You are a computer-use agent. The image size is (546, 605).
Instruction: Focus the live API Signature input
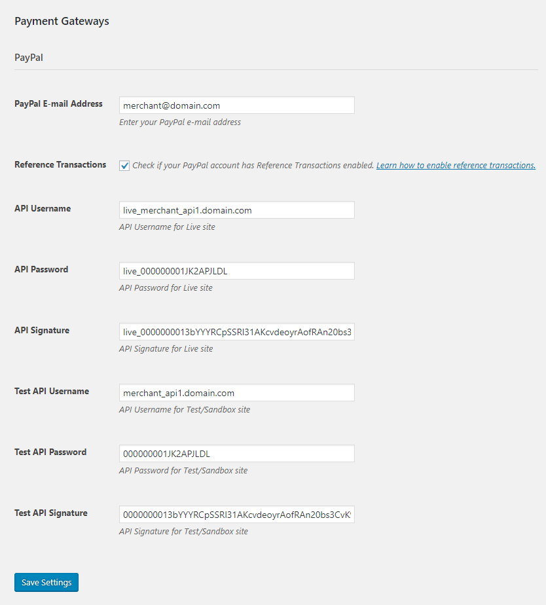click(236, 332)
